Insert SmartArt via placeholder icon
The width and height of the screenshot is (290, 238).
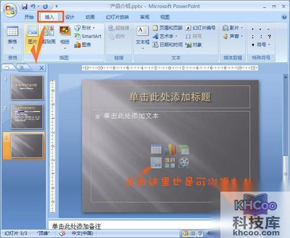pyautogui.click(x=184, y=149)
